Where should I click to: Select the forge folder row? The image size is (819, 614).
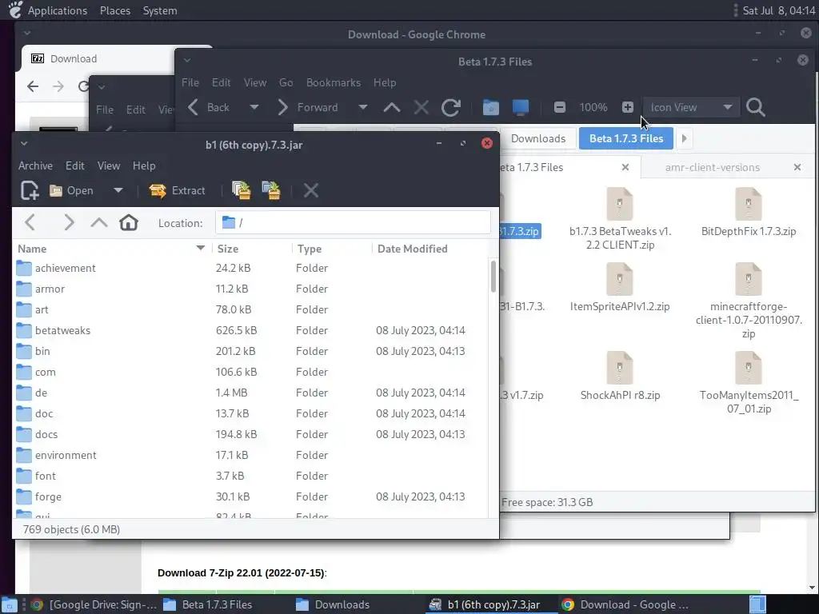(x=250, y=496)
